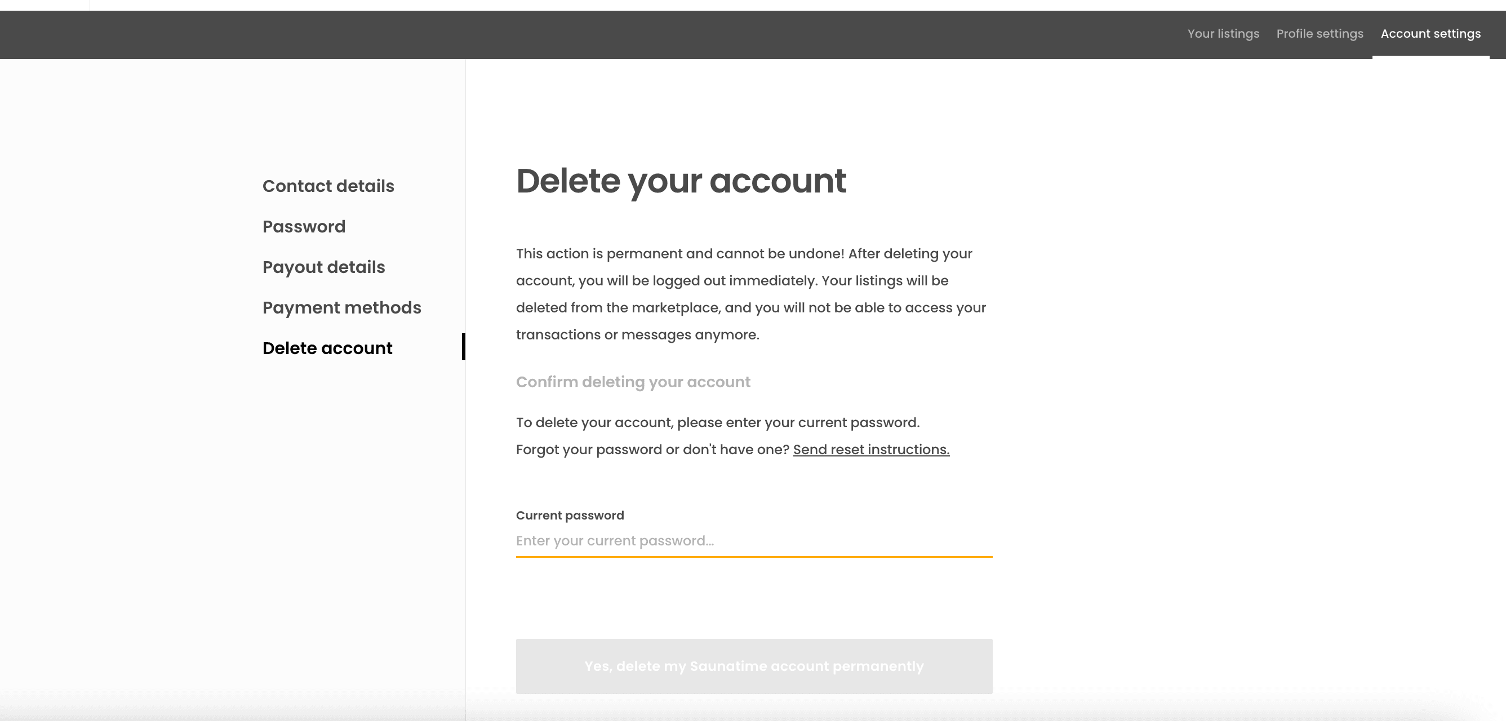The height and width of the screenshot is (721, 1506).
Task: Click the 'To delete your account' instruction text
Action: coord(717,423)
